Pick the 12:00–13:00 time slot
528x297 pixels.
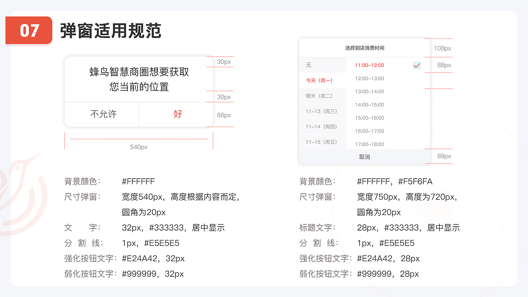click(371, 78)
